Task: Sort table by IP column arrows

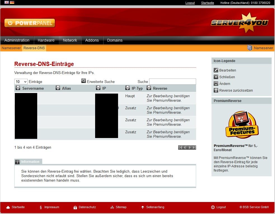Action: 98,88
